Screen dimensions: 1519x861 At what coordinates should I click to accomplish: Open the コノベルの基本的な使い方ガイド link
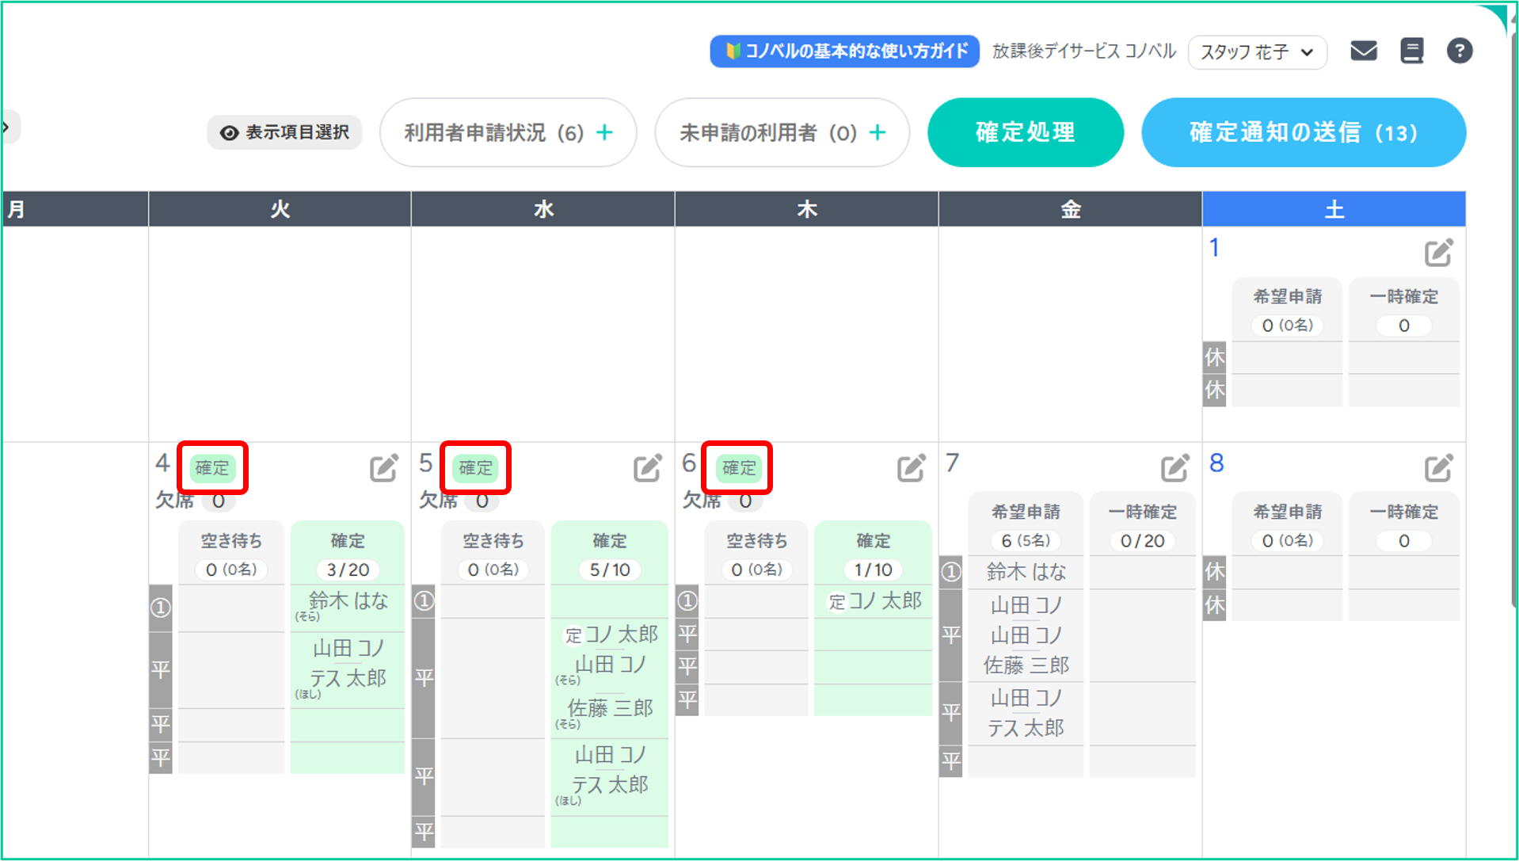click(844, 51)
